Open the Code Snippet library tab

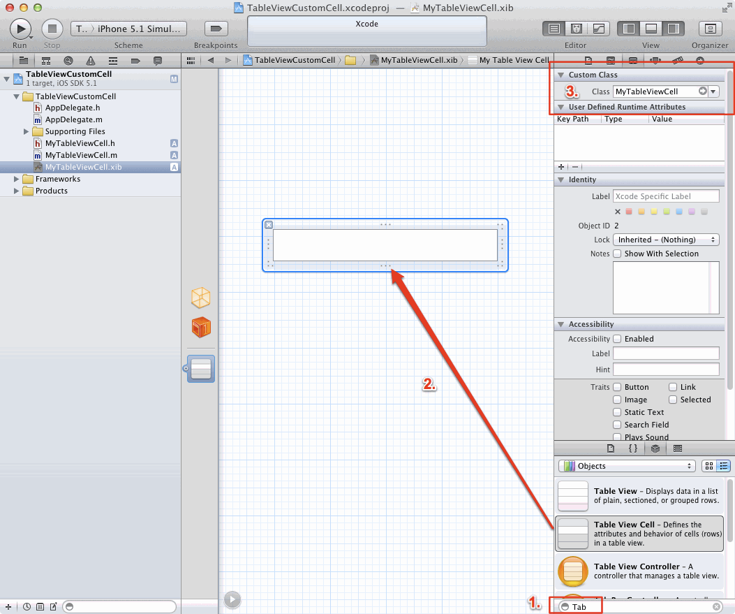pyautogui.click(x=632, y=448)
